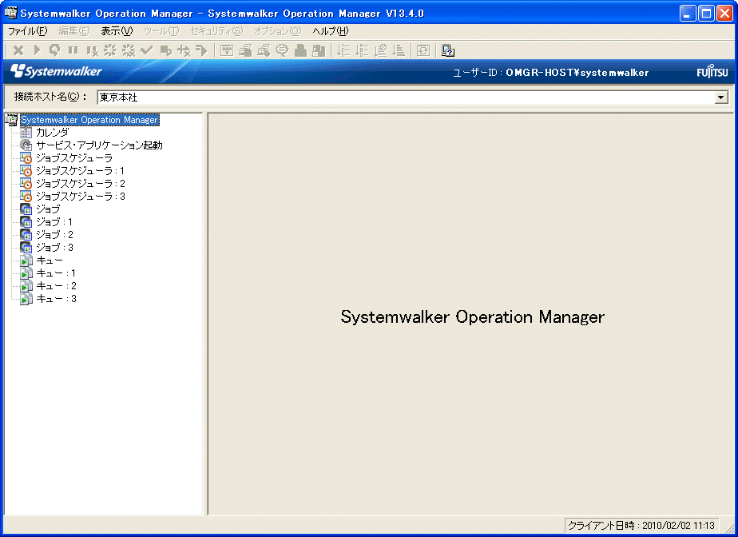
Task: Click the X delete toolbar icon
Action: [18, 50]
